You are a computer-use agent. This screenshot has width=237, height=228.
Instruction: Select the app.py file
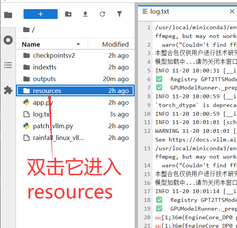pyautogui.click(x=43, y=102)
